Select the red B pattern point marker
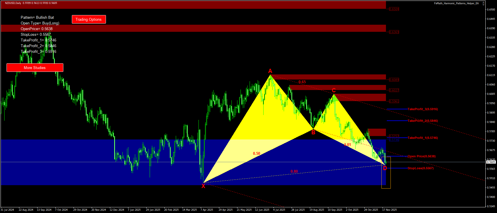 [313, 132]
